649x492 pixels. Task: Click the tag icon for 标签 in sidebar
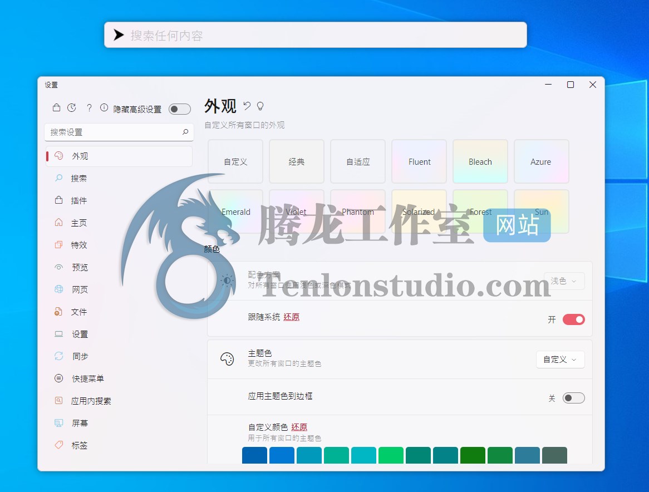pos(59,445)
